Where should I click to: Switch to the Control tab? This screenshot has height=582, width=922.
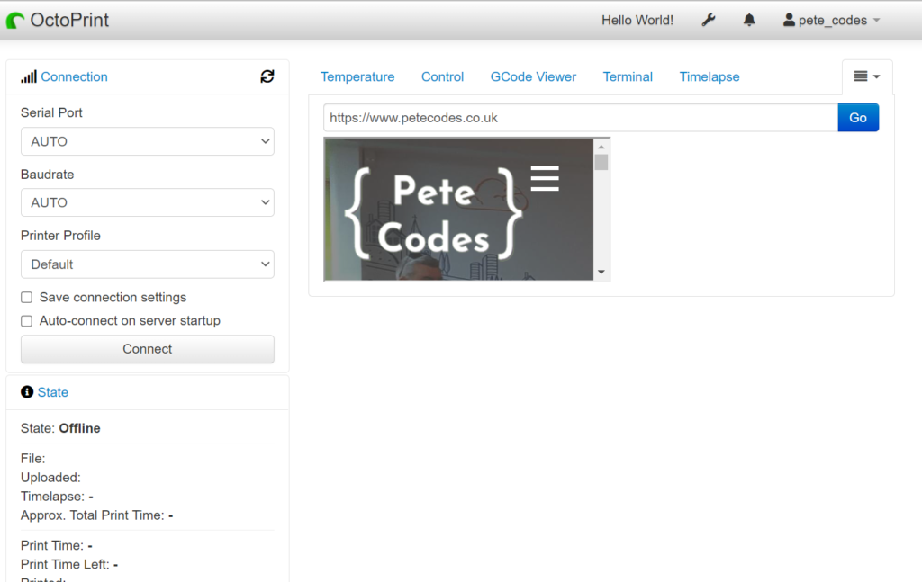tap(442, 77)
